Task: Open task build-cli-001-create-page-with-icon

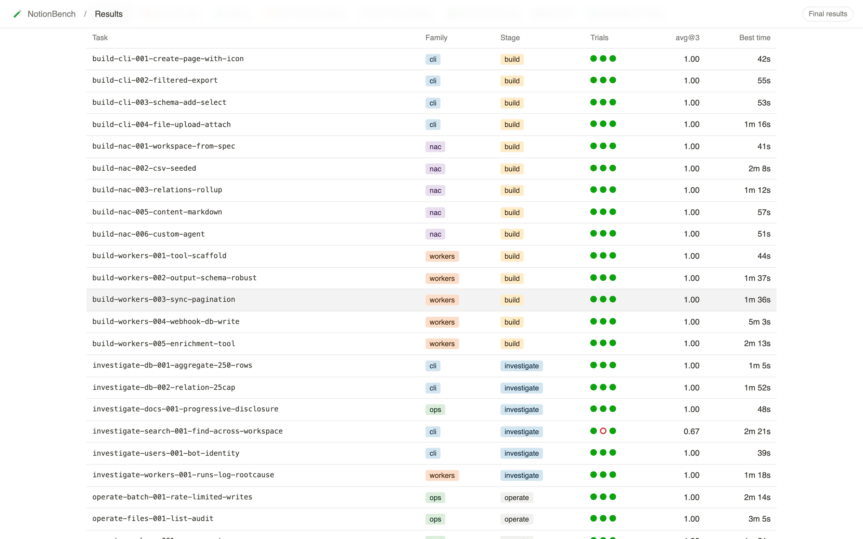Action: click(x=168, y=59)
